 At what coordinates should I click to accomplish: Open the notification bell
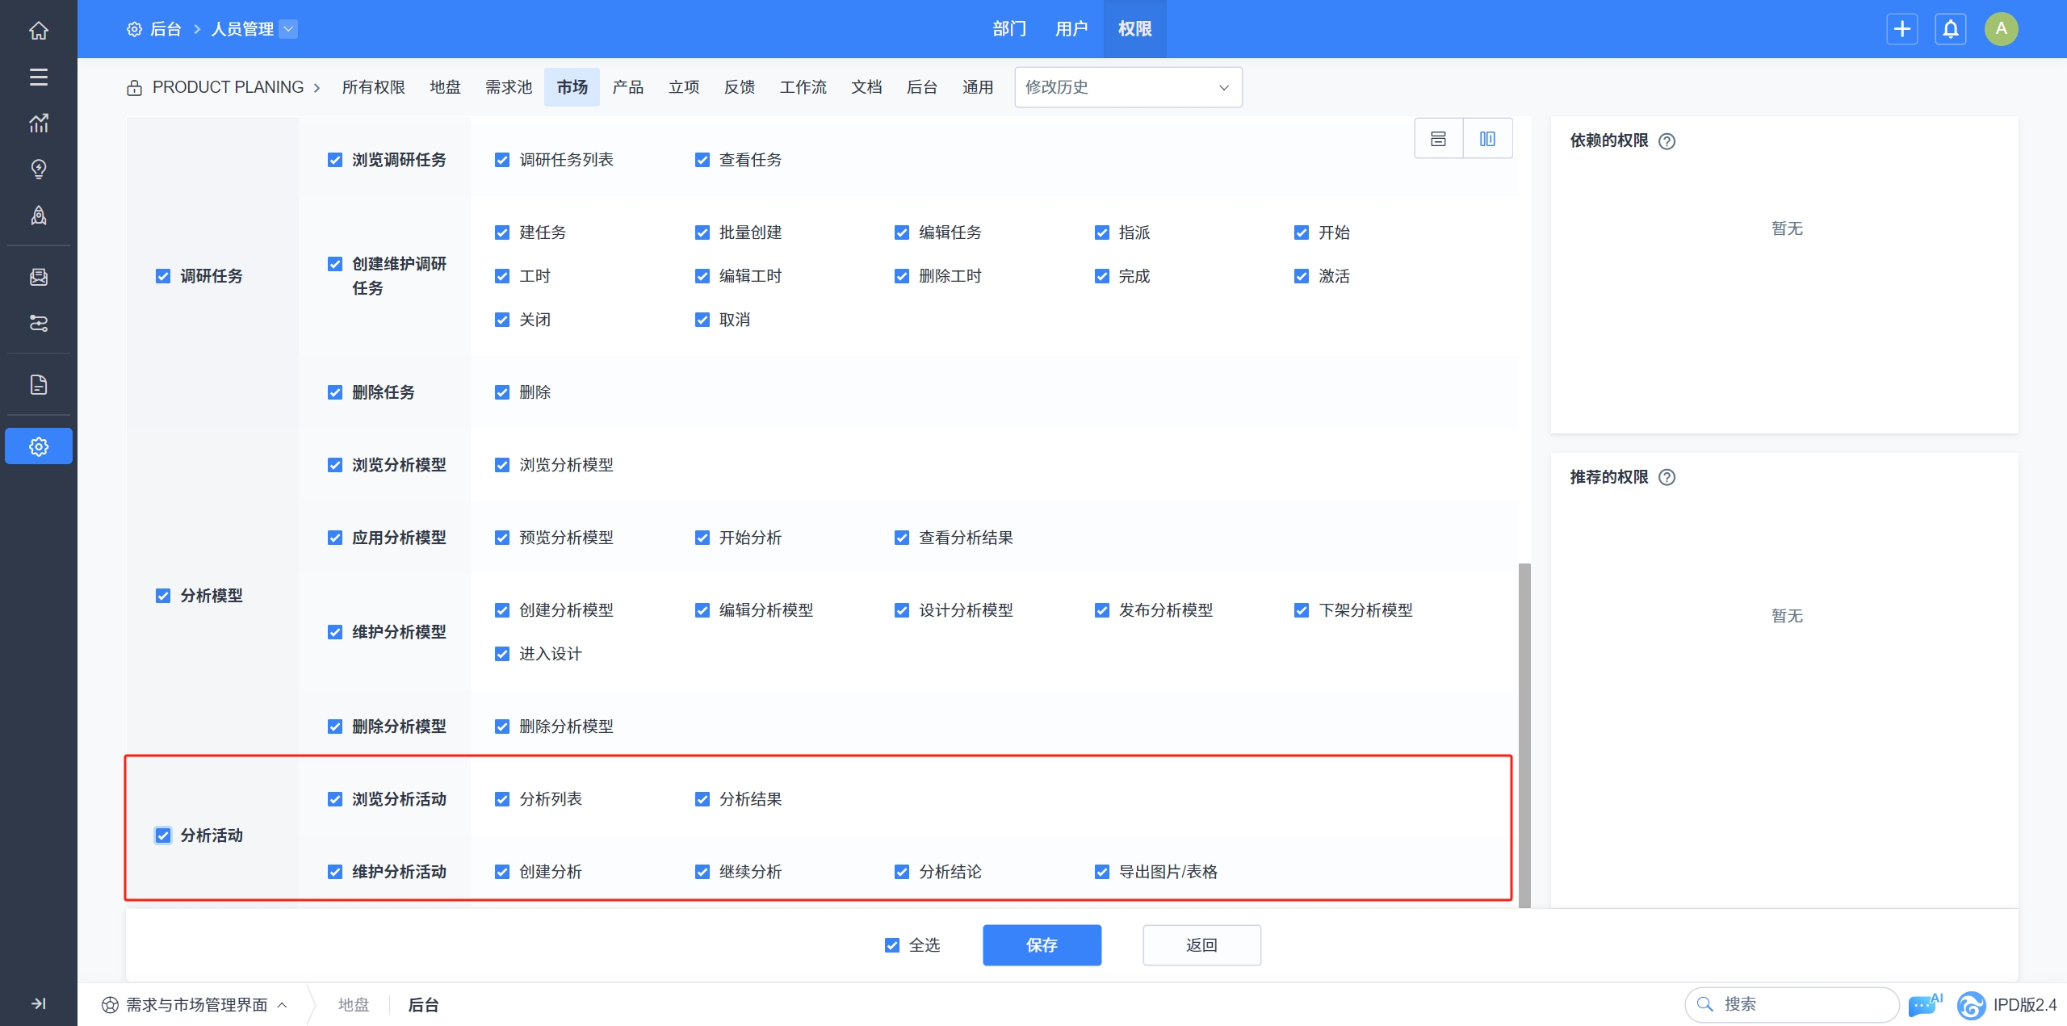1950,29
